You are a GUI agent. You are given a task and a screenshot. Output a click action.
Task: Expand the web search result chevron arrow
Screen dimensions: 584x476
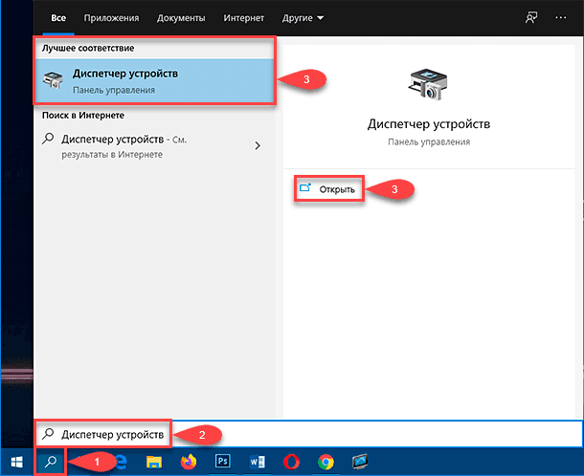(x=258, y=146)
